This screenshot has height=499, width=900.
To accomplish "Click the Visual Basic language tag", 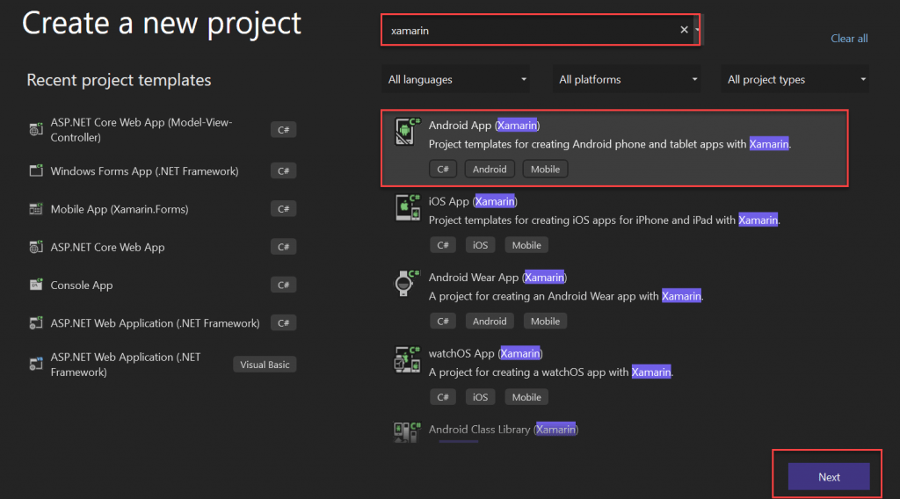I will point(265,365).
